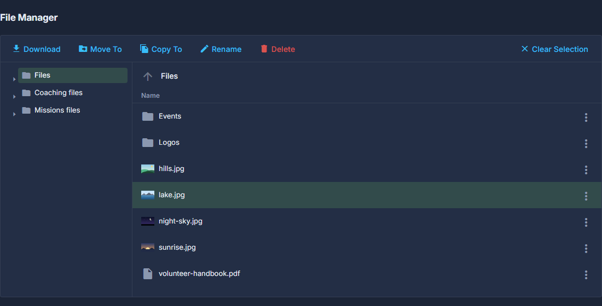Click the hills.jpg thumbnail
602x306 pixels.
pyautogui.click(x=148, y=169)
